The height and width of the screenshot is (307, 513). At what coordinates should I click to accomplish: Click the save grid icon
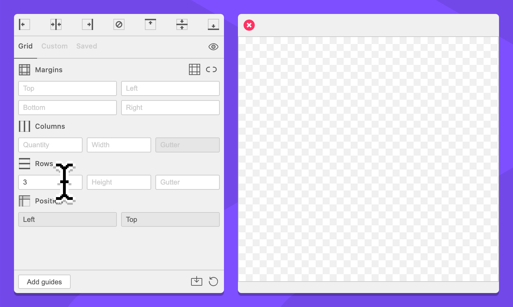pos(197,281)
